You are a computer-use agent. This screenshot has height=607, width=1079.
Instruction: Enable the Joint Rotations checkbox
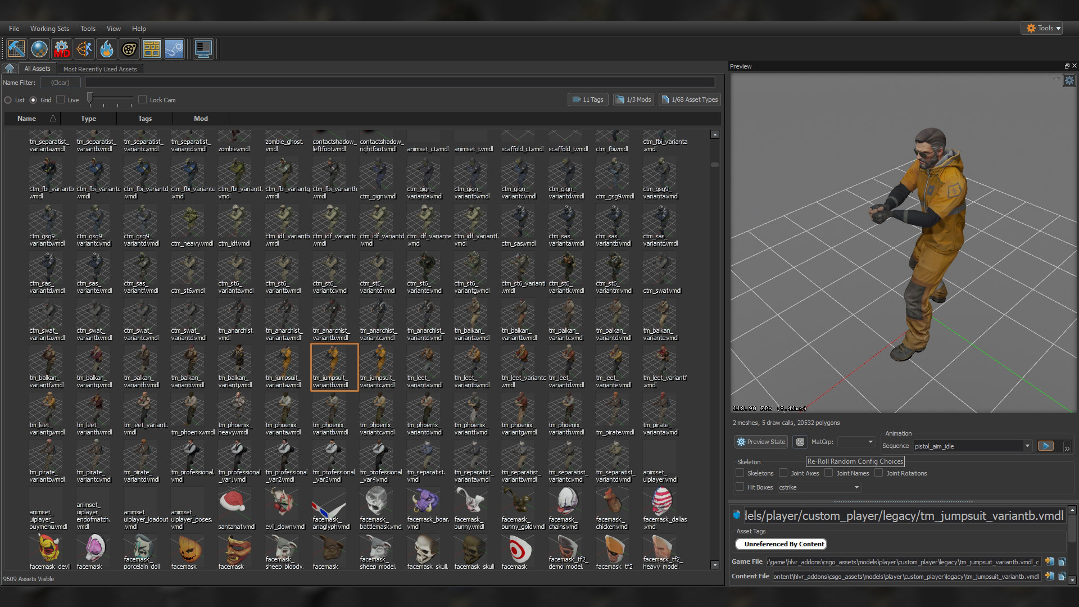click(879, 473)
